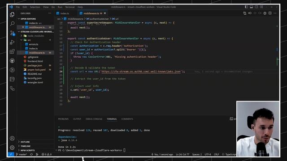Open the Manage gear icon

(x=12, y=148)
